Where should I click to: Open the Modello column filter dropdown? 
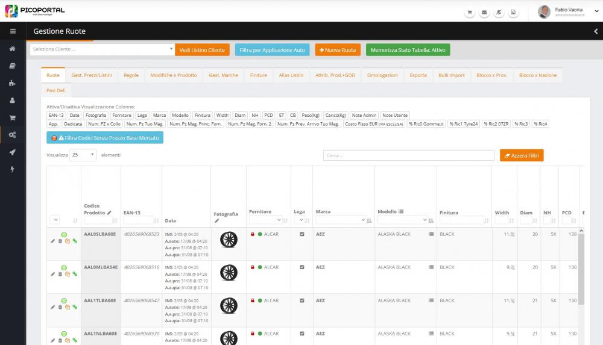[x=403, y=220]
